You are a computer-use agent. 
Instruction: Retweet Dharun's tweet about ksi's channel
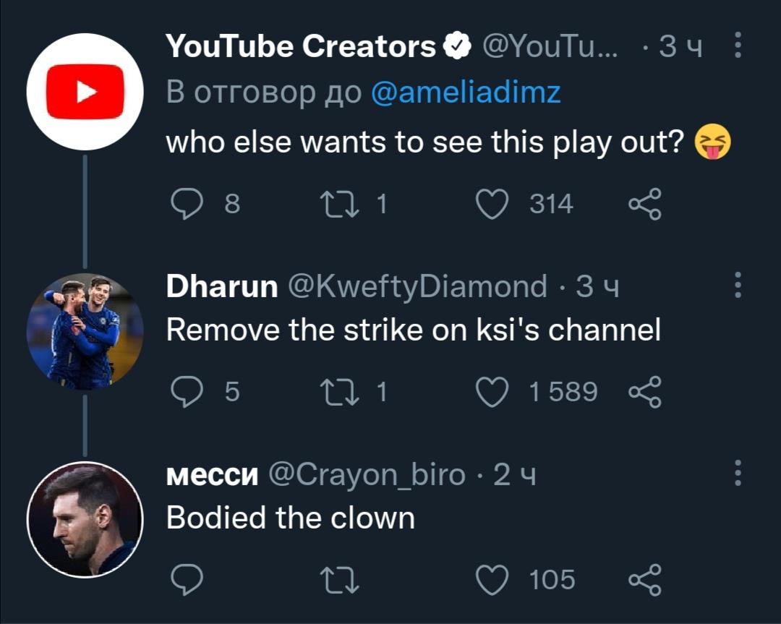pos(341,391)
